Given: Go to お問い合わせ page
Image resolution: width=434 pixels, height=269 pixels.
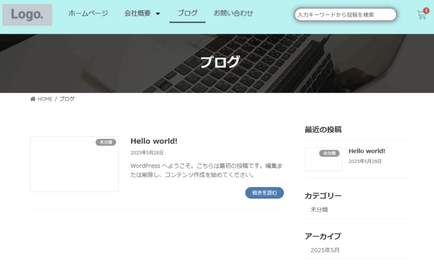Looking at the screenshot, I should (233, 13).
